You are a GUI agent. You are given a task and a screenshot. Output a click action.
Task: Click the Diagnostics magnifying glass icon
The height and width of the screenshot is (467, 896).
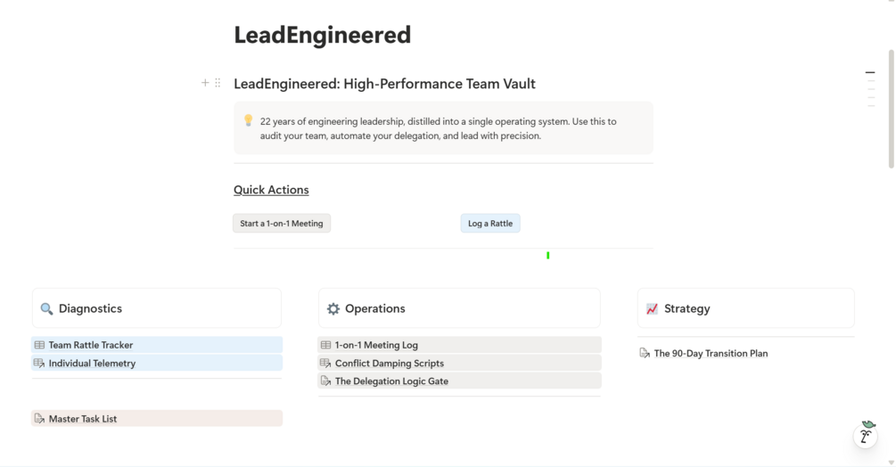47,309
